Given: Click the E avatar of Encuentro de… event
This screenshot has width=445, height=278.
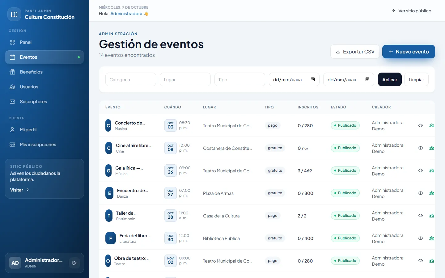Looking at the screenshot, I should 109,193.
